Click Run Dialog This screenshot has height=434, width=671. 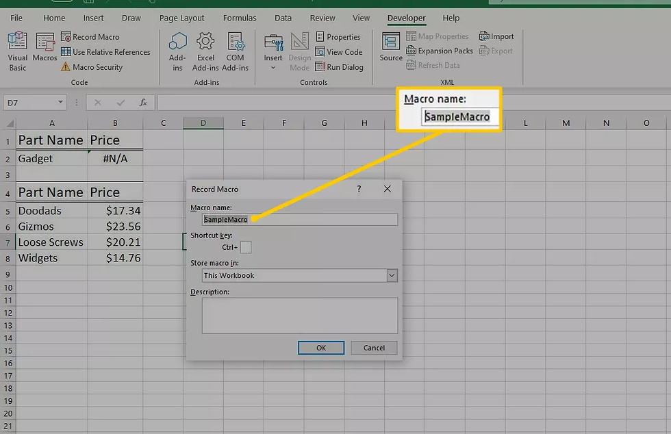[x=340, y=67]
